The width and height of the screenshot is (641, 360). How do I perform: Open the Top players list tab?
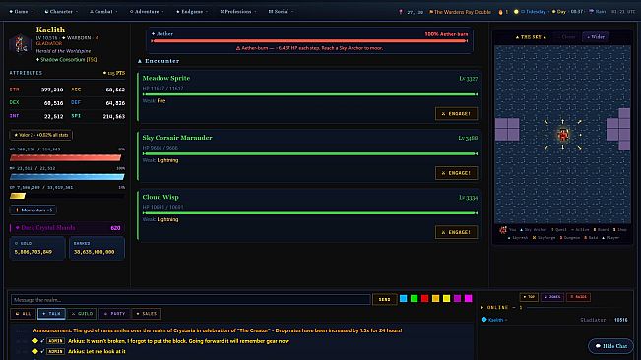(529, 297)
